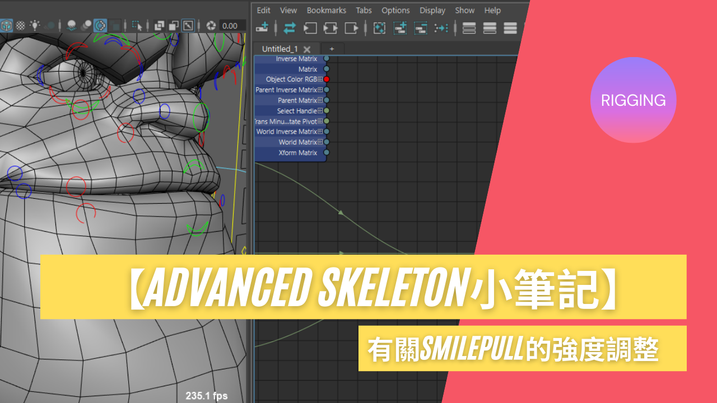Image resolution: width=717 pixels, height=403 pixels.
Task: Click add selected nodes to graph icon
Action: click(400, 27)
